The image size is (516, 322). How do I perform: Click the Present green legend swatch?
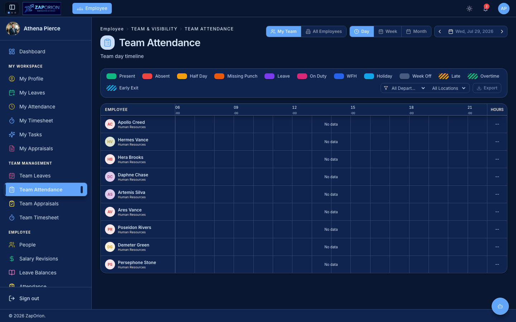[111, 76]
